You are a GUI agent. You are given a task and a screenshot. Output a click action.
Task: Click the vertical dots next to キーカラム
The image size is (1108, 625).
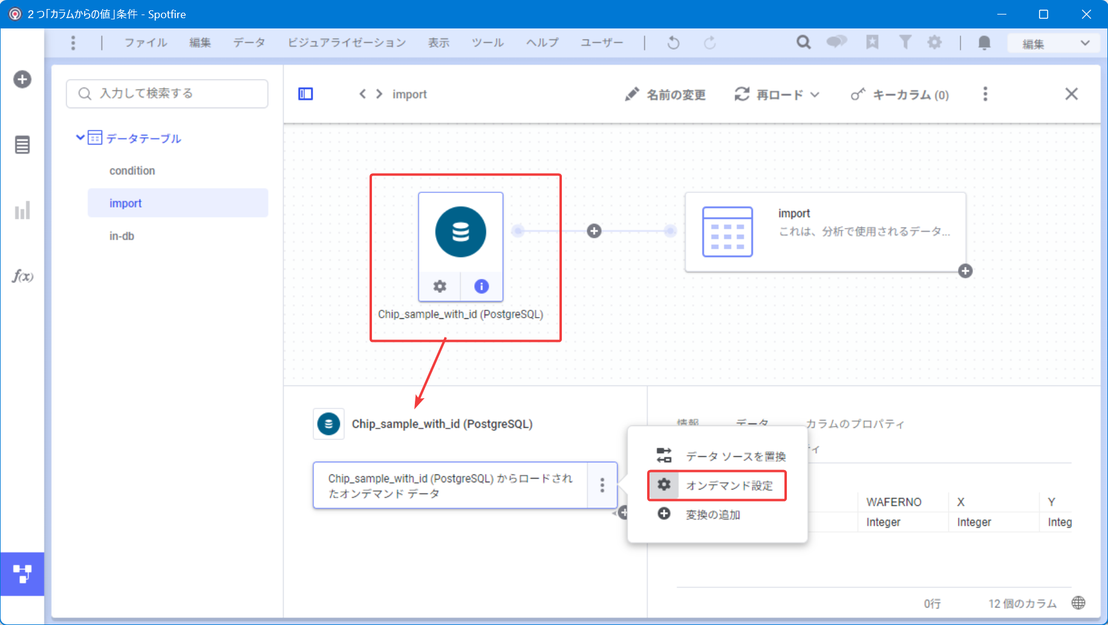pos(985,94)
